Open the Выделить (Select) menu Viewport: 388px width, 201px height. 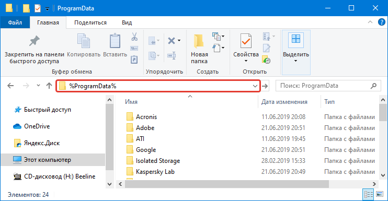(296, 52)
